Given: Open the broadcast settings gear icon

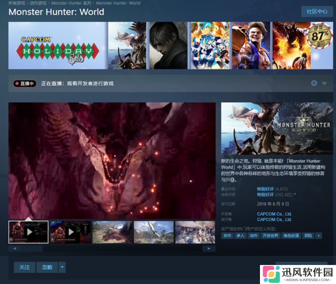Looking at the screenshot, I should click(x=314, y=83).
